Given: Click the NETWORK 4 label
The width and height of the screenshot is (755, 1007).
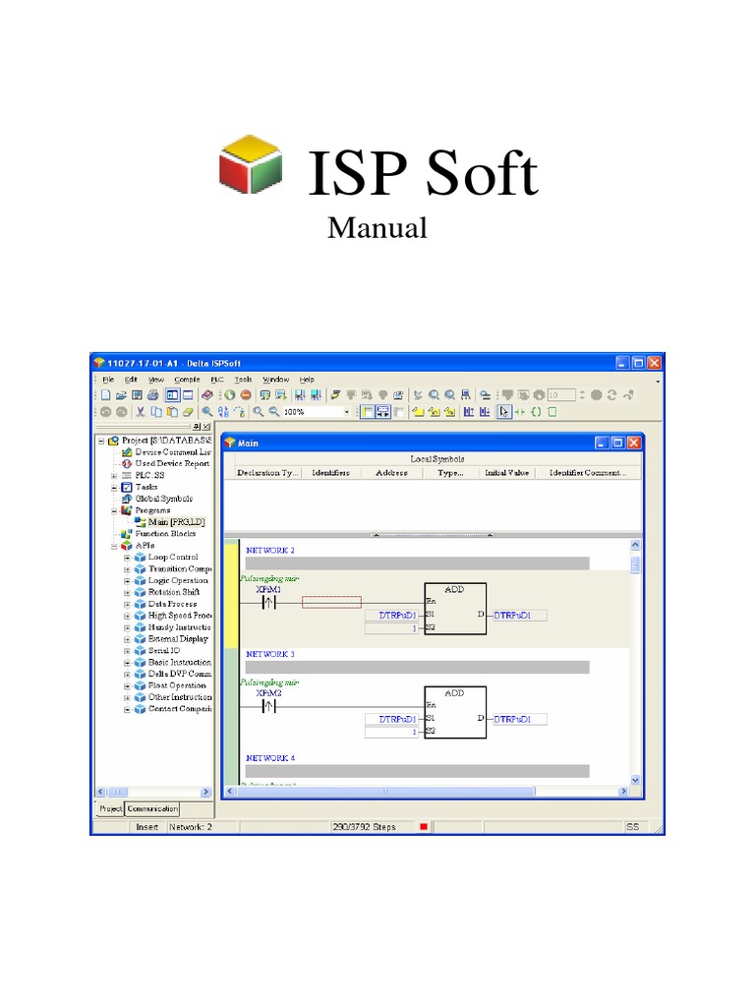Looking at the screenshot, I should coord(270,758).
